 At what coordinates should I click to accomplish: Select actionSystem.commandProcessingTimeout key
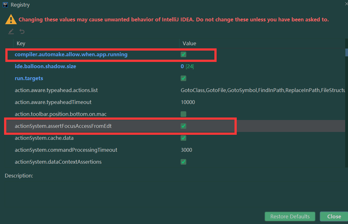(x=66, y=150)
